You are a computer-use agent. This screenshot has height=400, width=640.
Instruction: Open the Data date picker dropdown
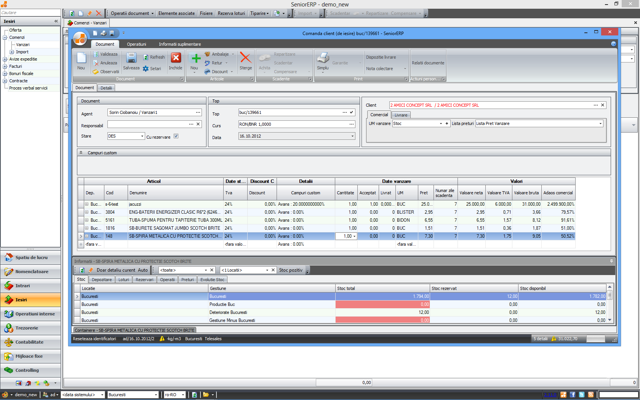tap(352, 136)
